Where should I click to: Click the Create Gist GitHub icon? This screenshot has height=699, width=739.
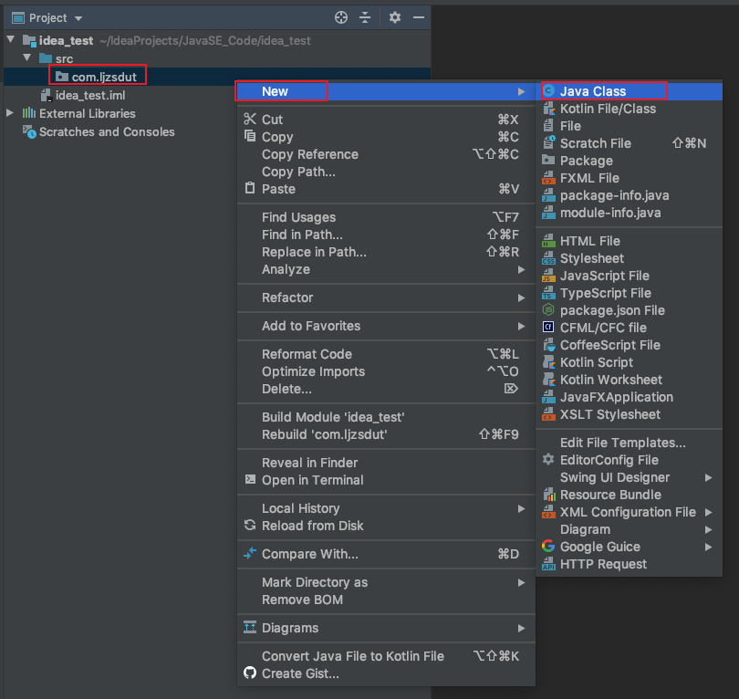[250, 673]
